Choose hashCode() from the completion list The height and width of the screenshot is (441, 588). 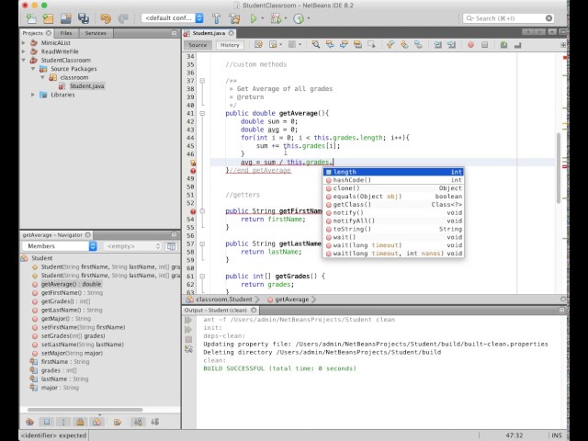pyautogui.click(x=393, y=180)
